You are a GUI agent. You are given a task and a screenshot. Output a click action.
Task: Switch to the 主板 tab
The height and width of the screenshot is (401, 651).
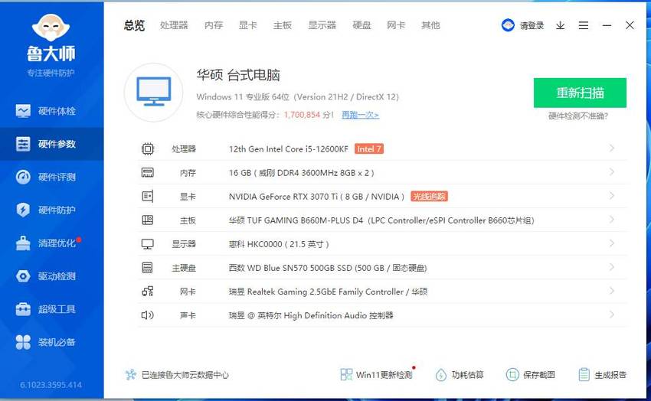[x=283, y=25]
